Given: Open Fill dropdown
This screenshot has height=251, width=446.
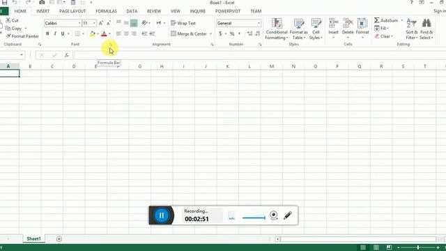Looking at the screenshot, I should coord(382,28).
